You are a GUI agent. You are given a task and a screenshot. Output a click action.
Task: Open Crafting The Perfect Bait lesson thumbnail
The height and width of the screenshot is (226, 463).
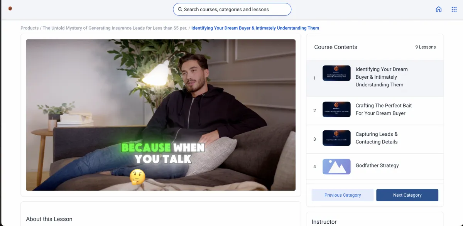coord(336,110)
